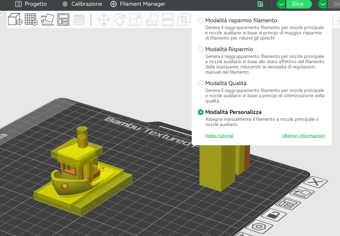Click the Calibrazione gear icon
Viewport: 340px width, 236px height.
[x=65, y=4]
